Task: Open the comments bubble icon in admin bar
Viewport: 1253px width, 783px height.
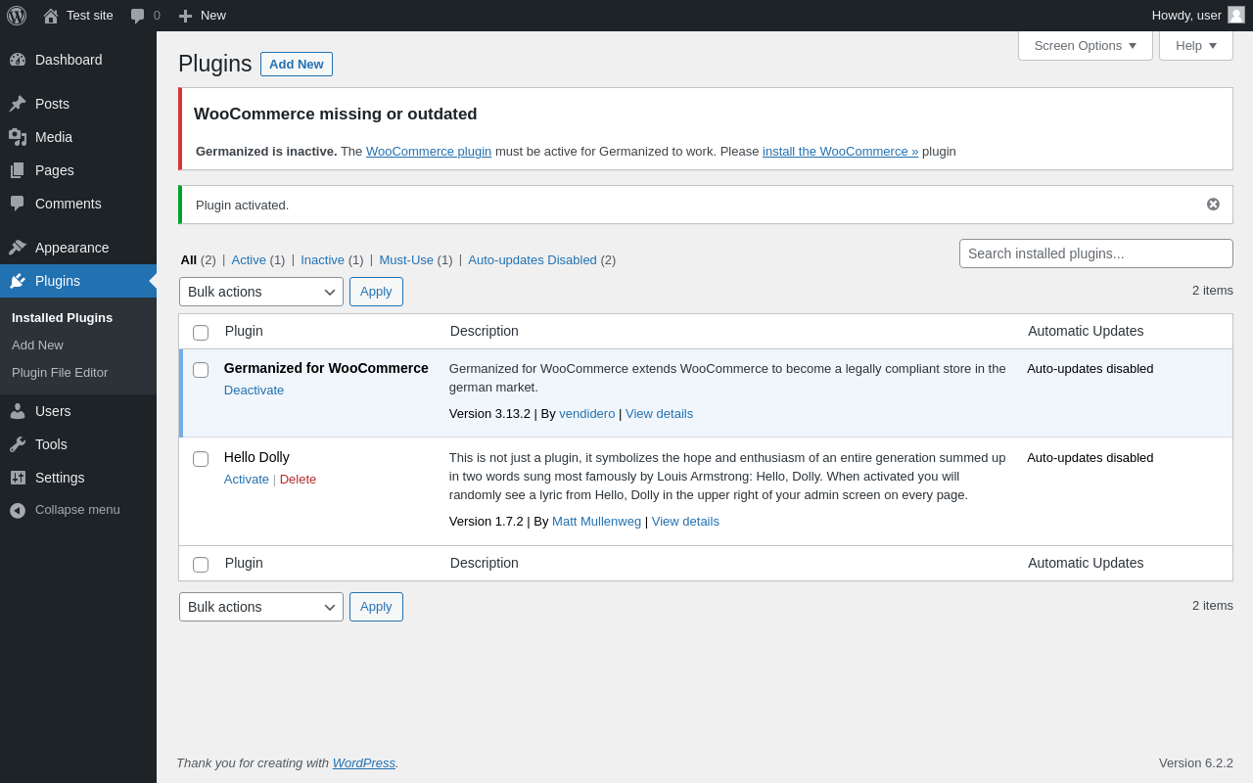Action: pyautogui.click(x=138, y=16)
